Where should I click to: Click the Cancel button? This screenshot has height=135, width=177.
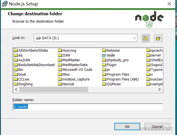(x=157, y=127)
